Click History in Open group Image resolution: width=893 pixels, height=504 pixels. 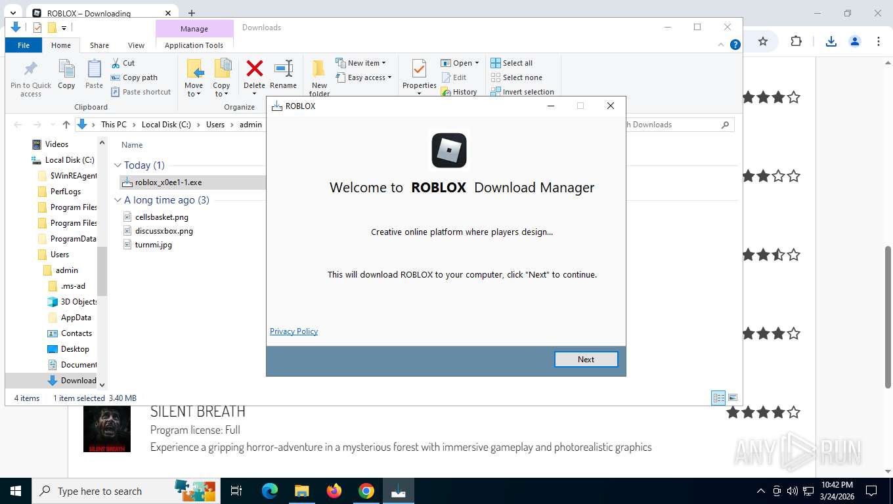pos(459,92)
